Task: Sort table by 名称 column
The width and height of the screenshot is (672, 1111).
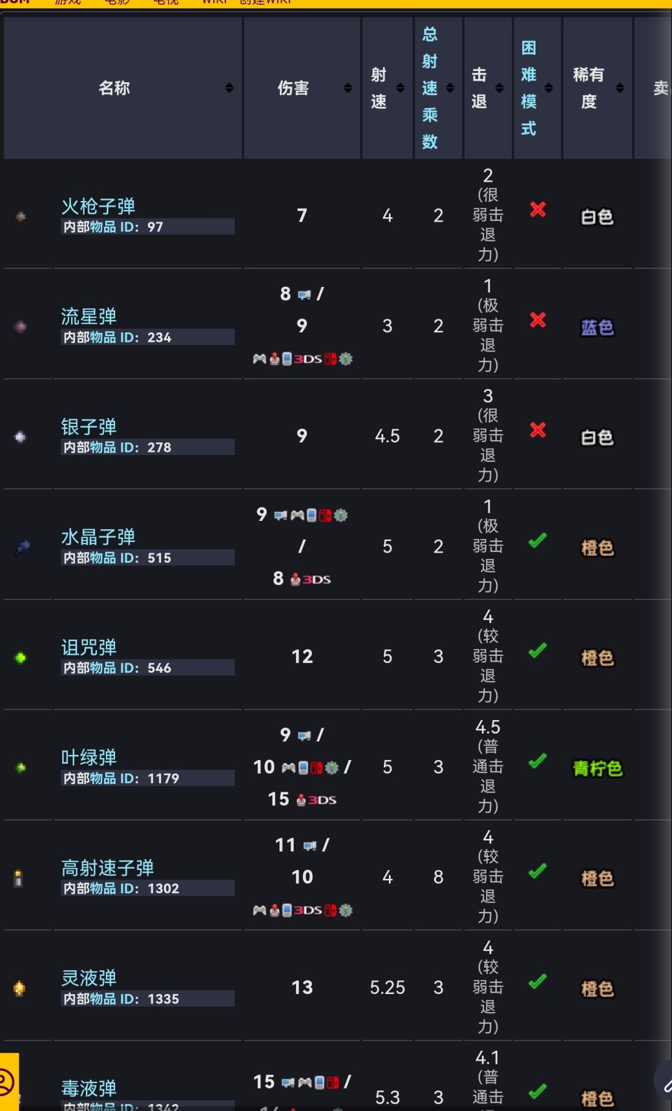Action: [229, 88]
